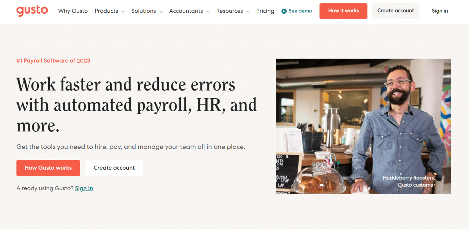Image resolution: width=469 pixels, height=229 pixels.
Task: Click the Huckleberry Roasters customer photo
Action: click(363, 126)
